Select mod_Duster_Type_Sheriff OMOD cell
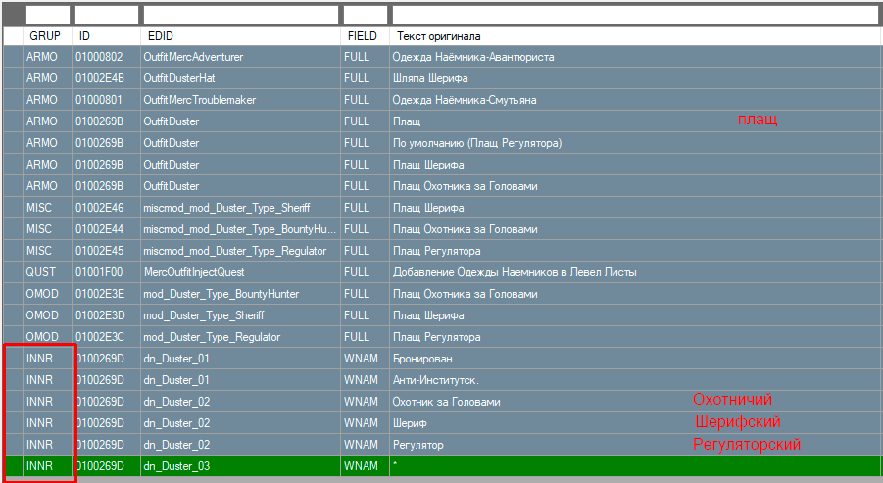The height and width of the screenshot is (483, 883). 240,315
